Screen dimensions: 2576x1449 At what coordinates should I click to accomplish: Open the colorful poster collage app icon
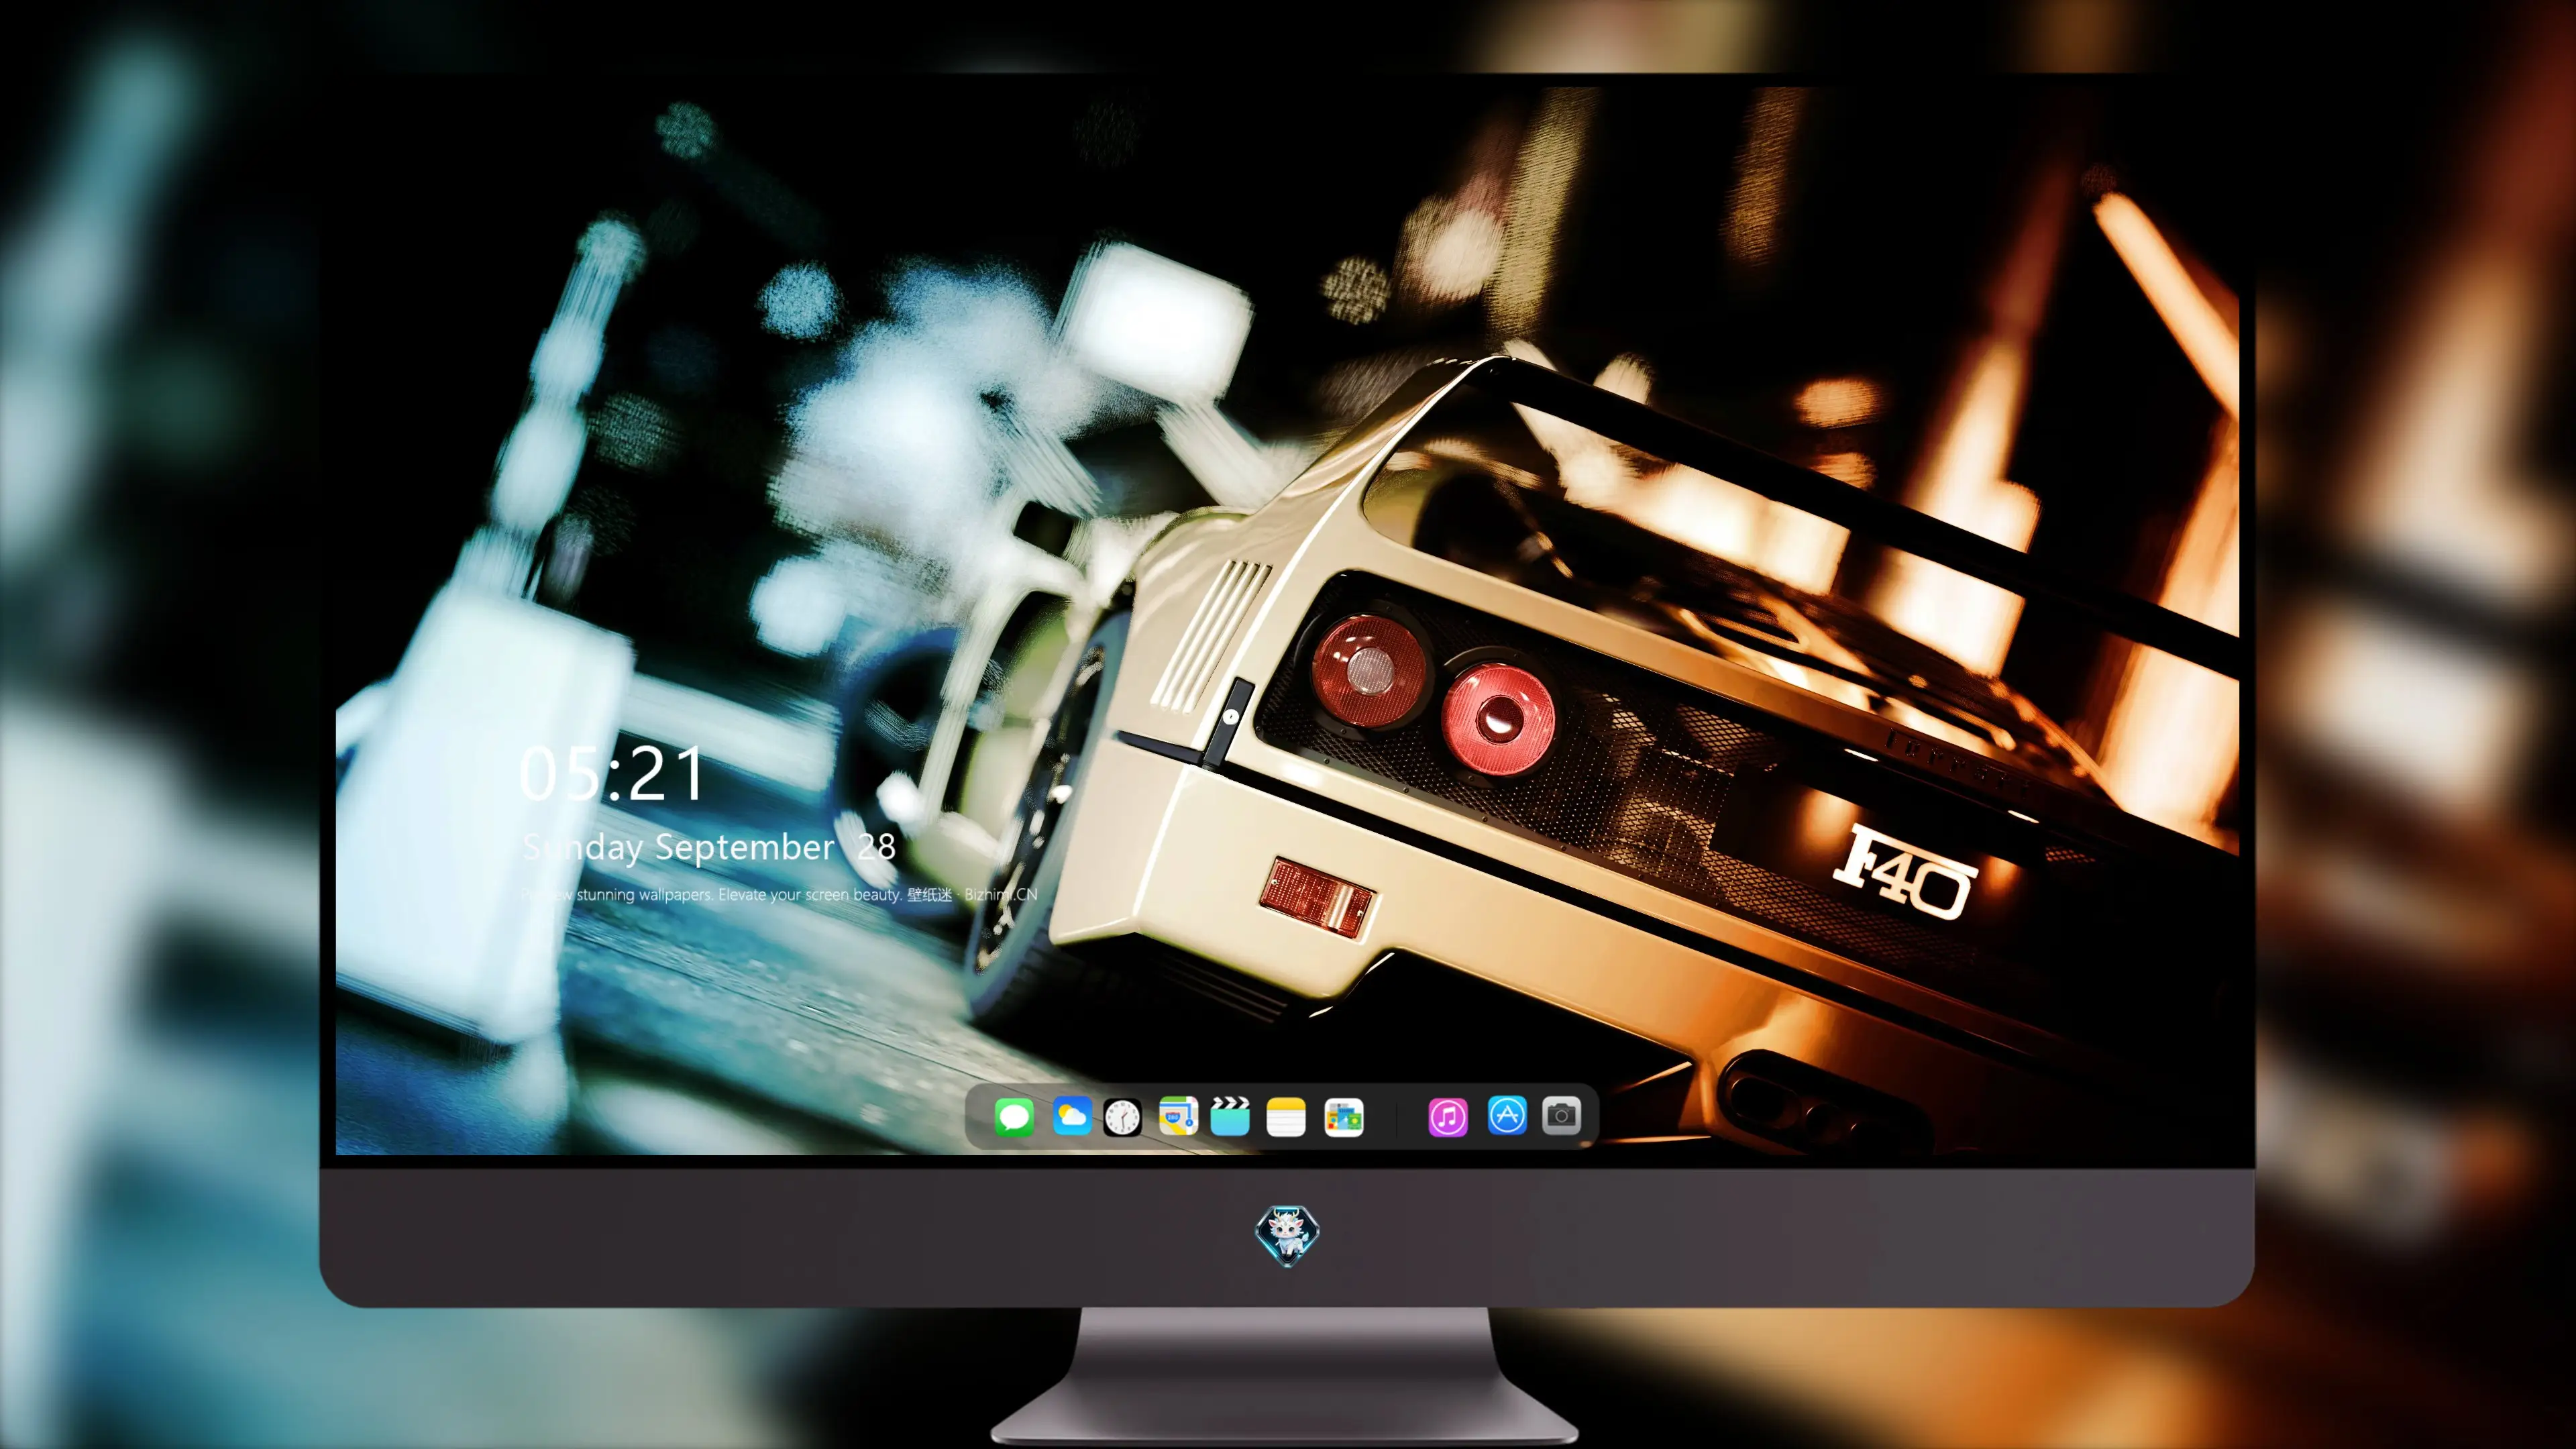[x=1344, y=1117]
